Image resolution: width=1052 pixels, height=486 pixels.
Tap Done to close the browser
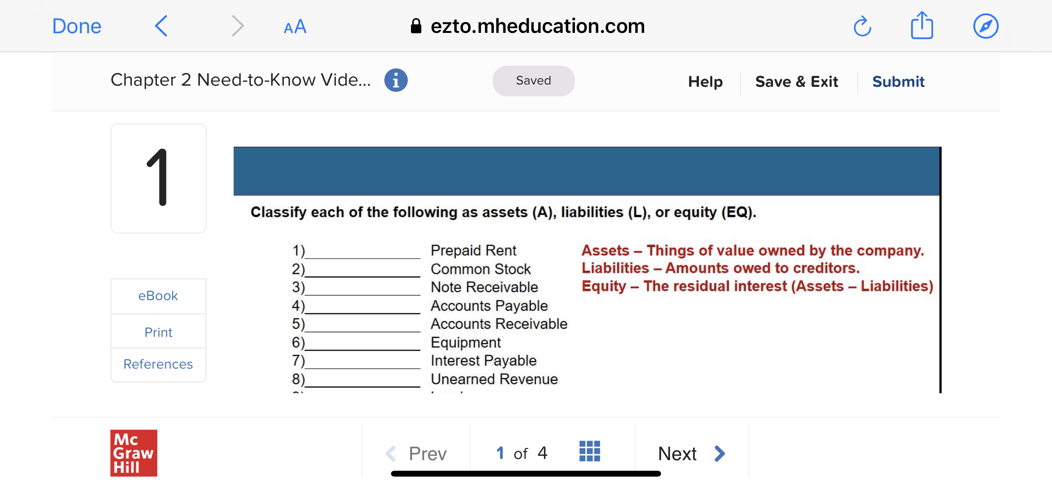click(77, 26)
